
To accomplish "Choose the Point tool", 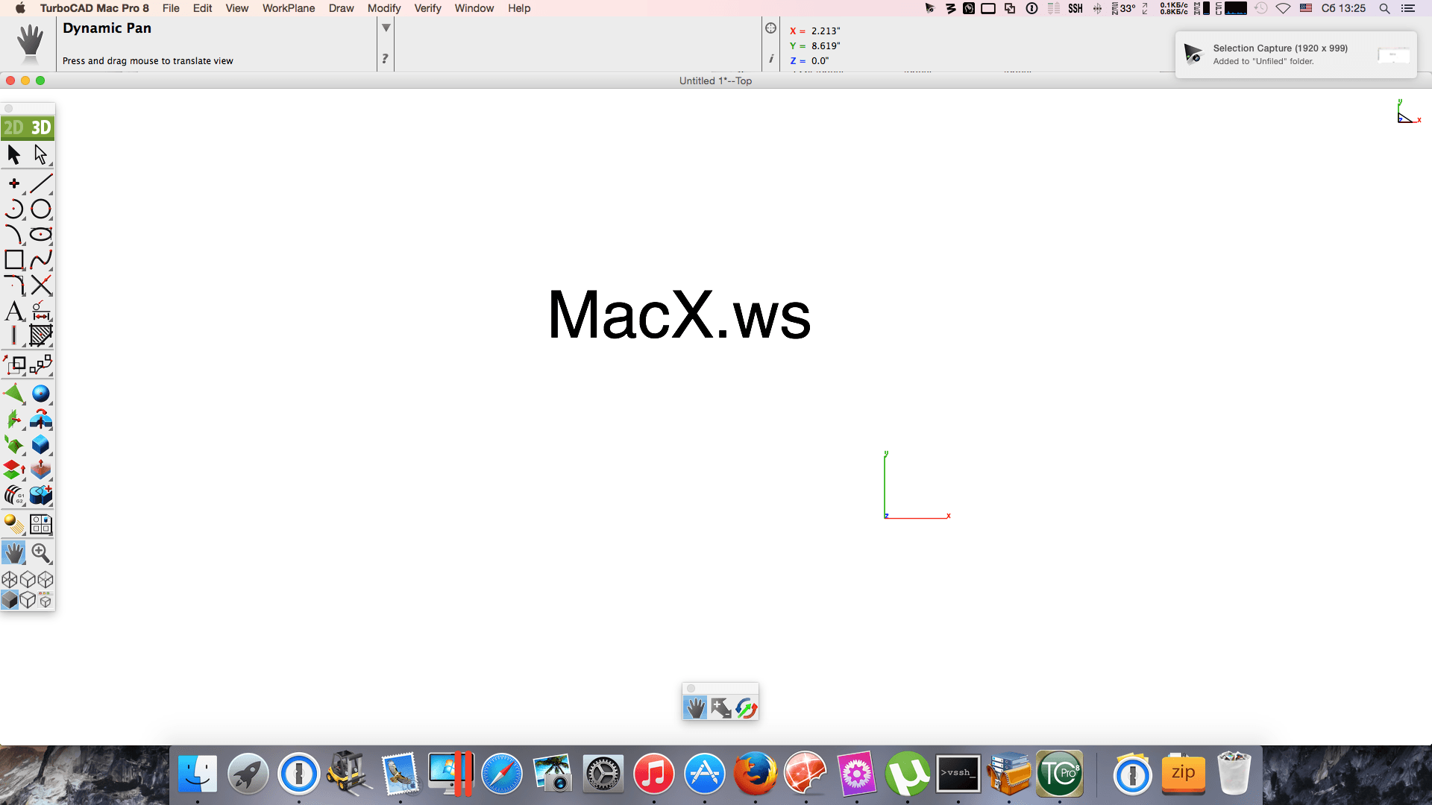I will click(x=14, y=183).
